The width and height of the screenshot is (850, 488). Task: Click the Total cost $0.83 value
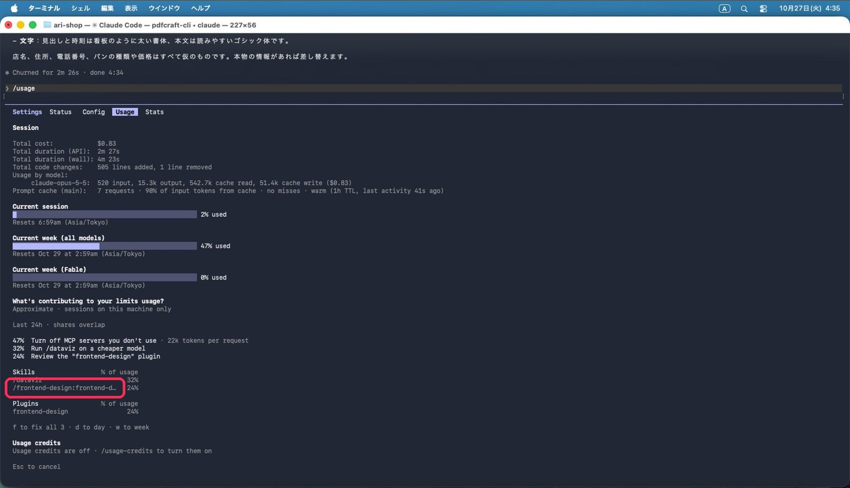[x=107, y=143]
